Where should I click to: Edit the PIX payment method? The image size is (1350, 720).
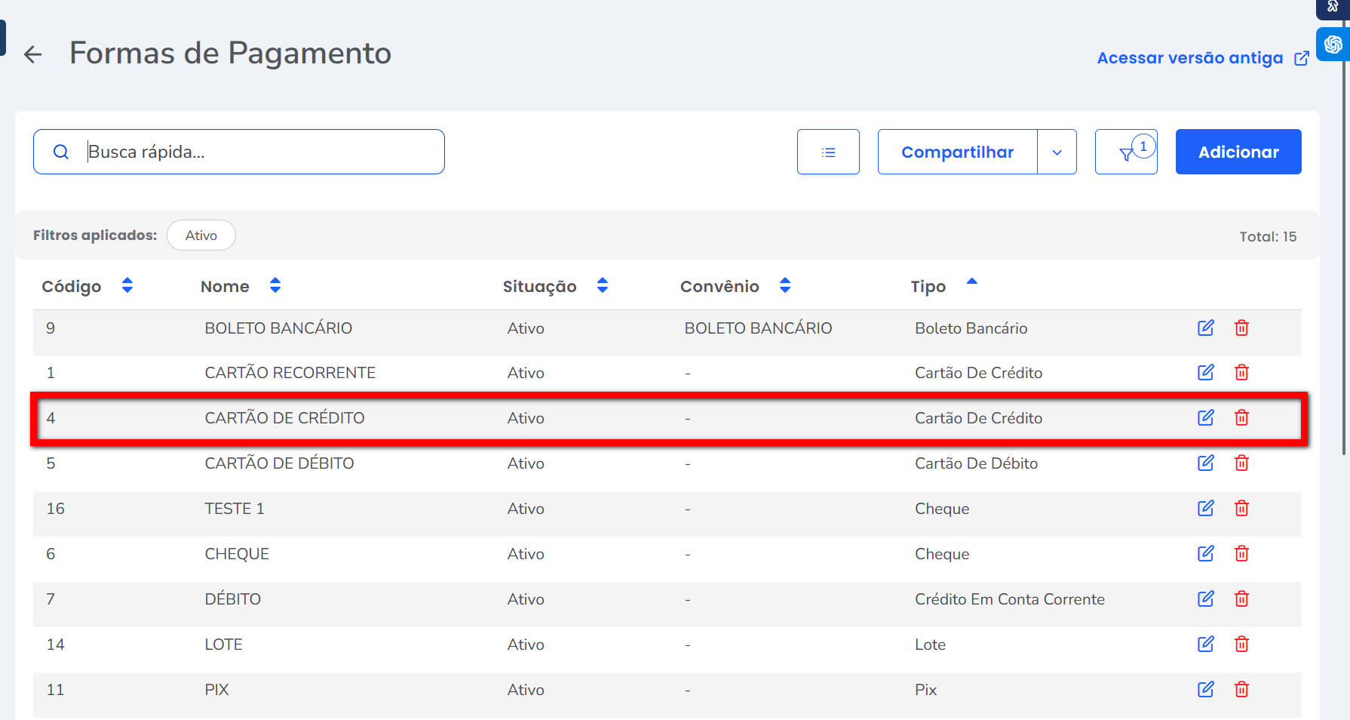point(1205,689)
